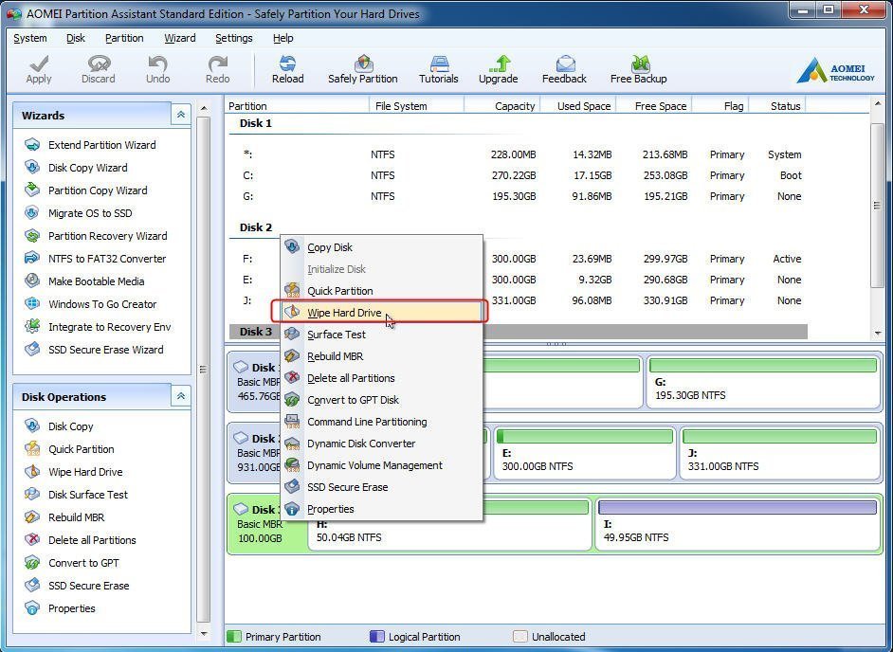This screenshot has width=893, height=652.
Task: Click the partition list scroll down arrow
Action: (877, 334)
